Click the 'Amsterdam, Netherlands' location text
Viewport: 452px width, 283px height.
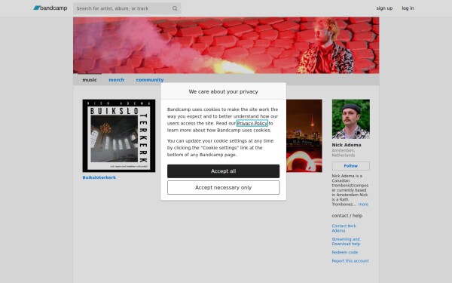344,152
